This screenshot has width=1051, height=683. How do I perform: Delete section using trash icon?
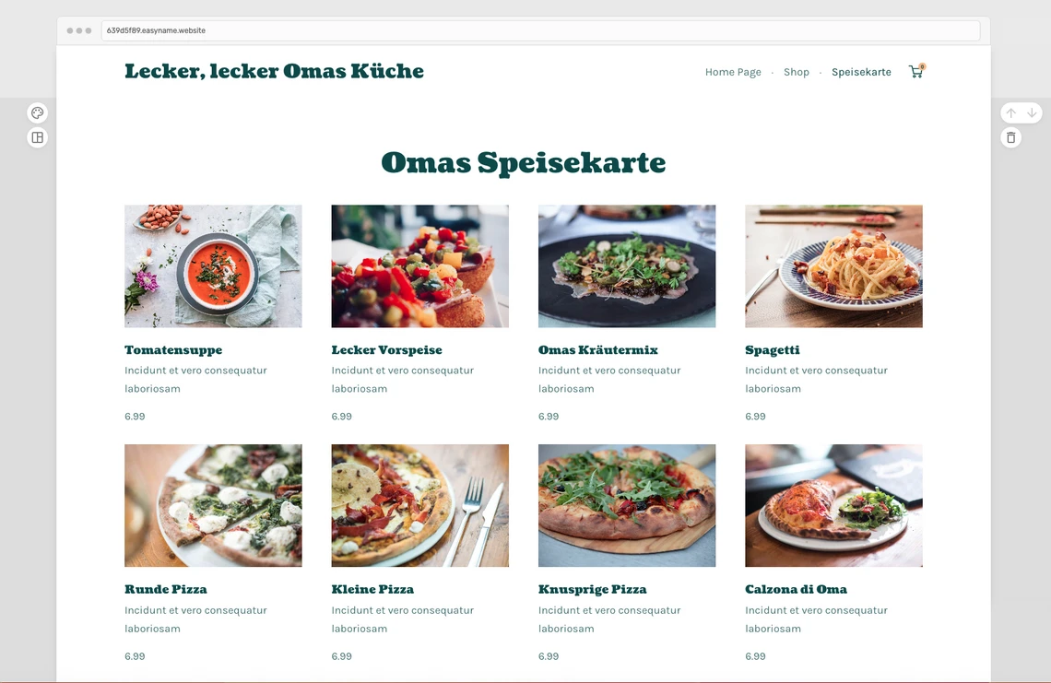(1010, 137)
